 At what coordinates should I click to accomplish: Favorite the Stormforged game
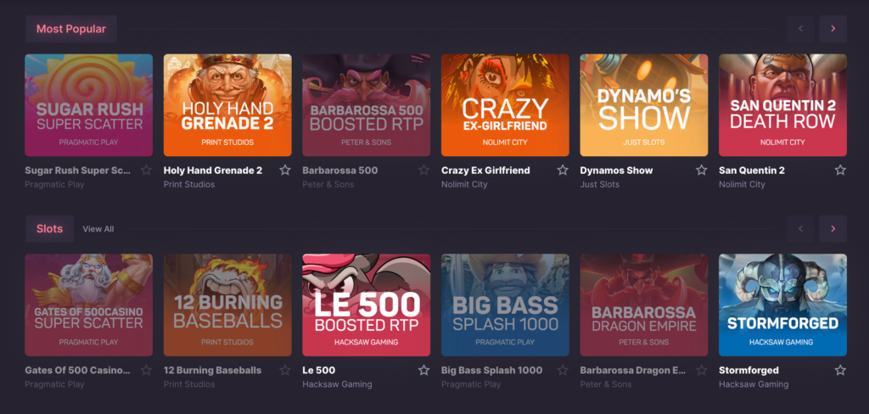[840, 371]
